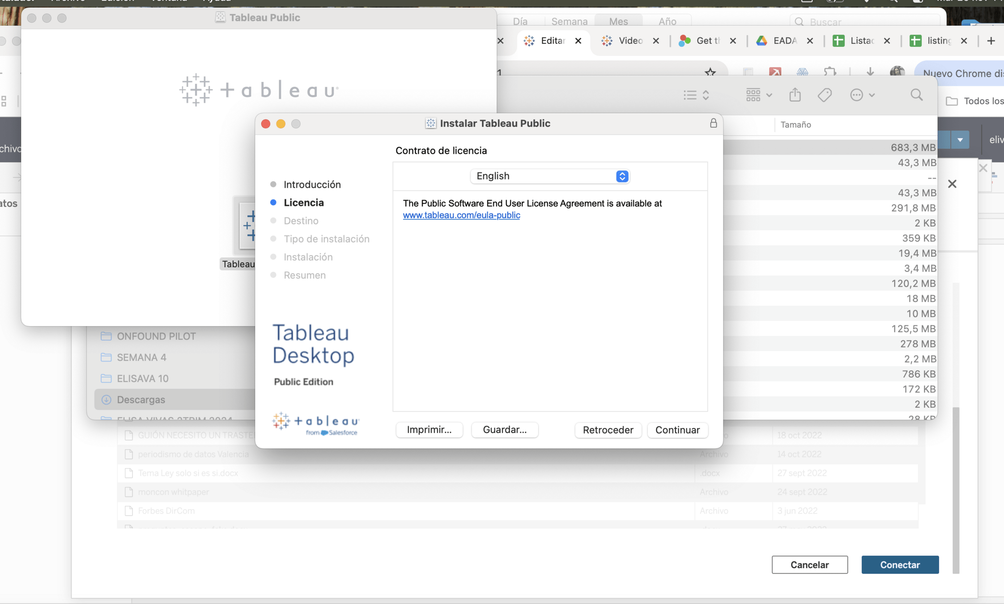Select the Descargas sidebar folder

point(141,400)
